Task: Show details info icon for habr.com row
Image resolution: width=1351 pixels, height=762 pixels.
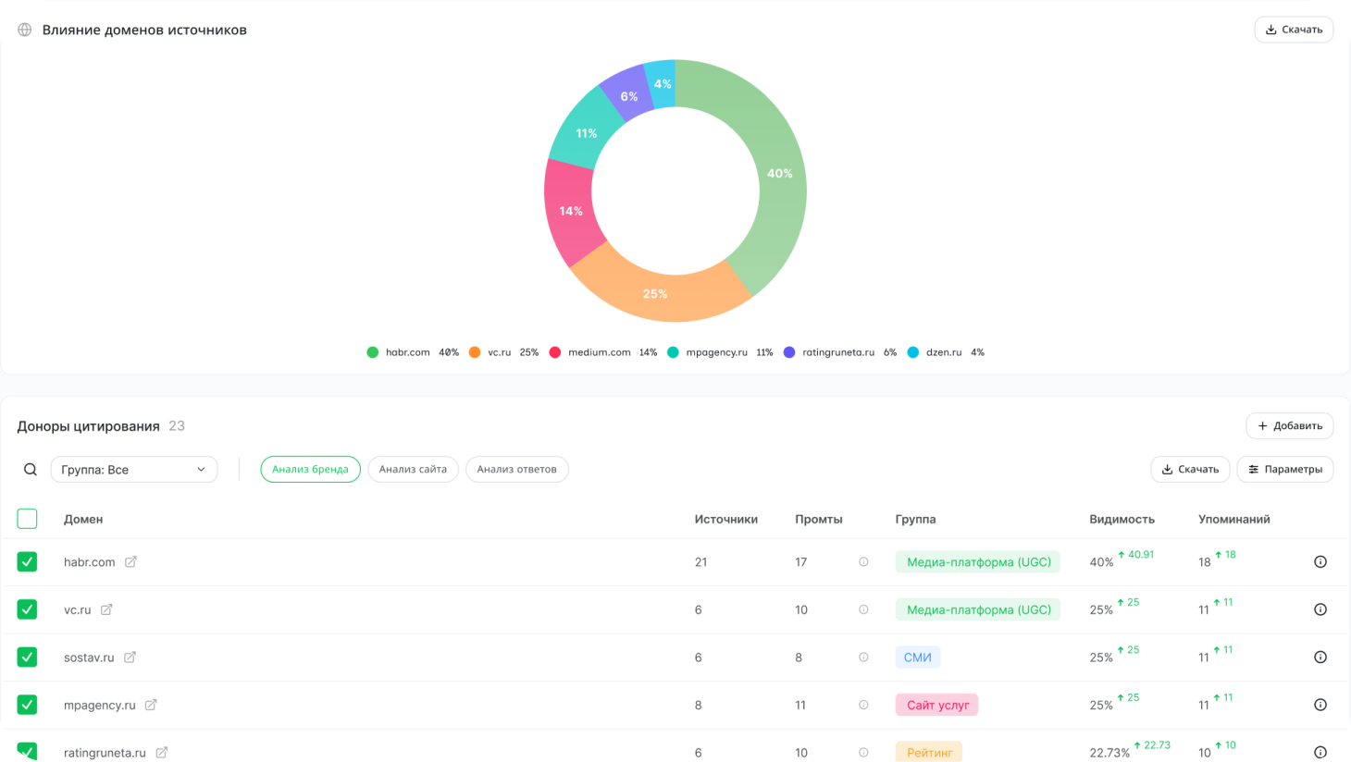Action: point(1320,561)
